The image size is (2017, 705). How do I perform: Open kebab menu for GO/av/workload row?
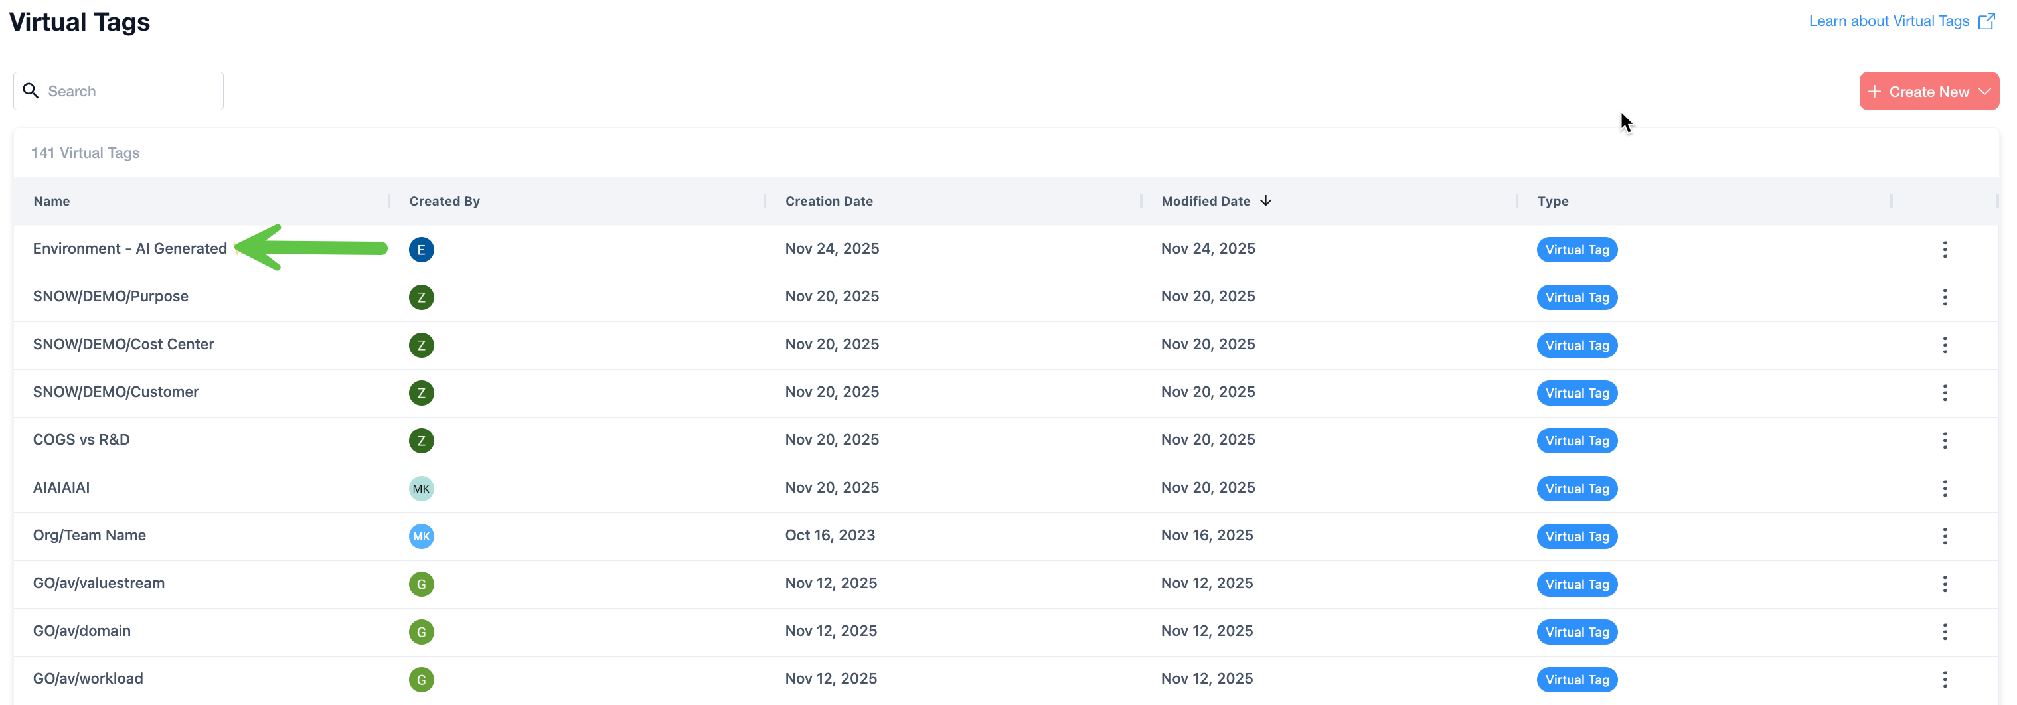tap(1944, 679)
